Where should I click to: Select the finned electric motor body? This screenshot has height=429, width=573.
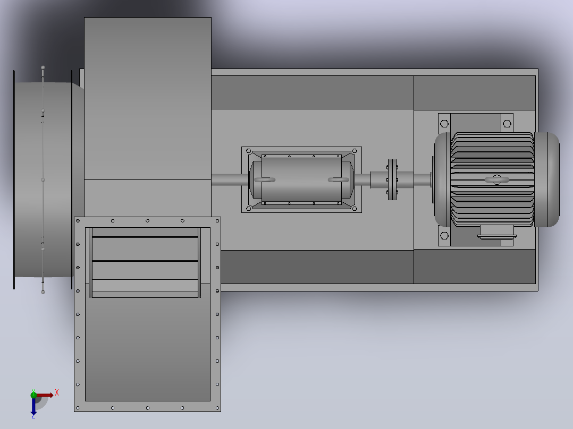pos(492,179)
